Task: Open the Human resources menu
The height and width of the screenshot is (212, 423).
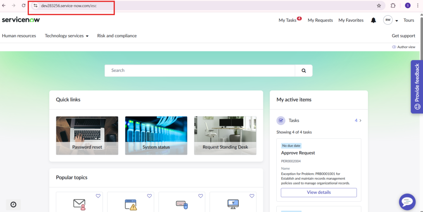Action: pos(19,36)
